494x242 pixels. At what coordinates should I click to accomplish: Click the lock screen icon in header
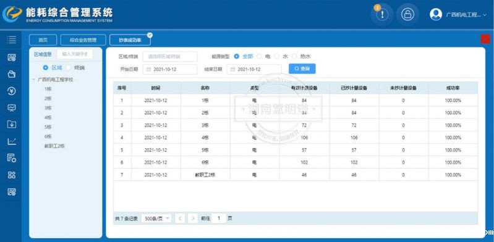(407, 14)
